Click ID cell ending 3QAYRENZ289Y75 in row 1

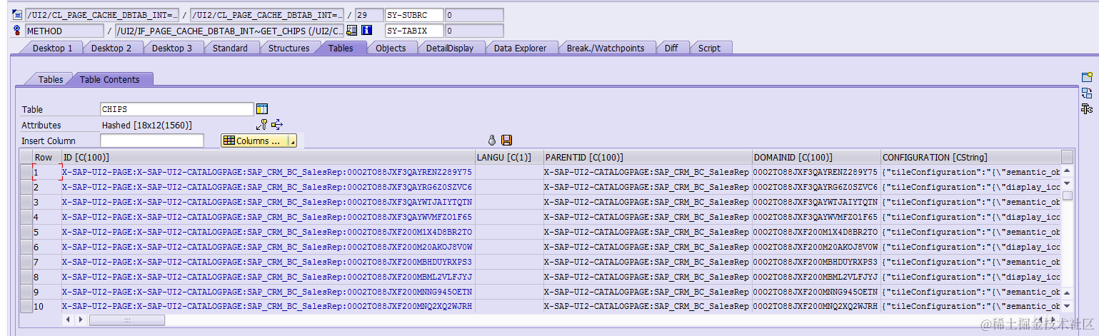click(267, 172)
